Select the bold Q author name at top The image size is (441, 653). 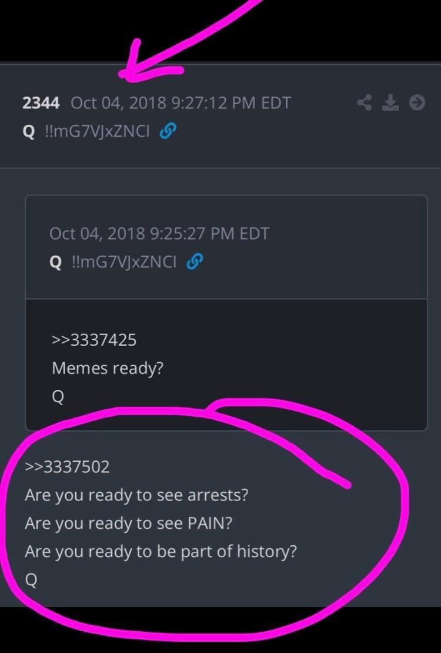click(x=29, y=132)
